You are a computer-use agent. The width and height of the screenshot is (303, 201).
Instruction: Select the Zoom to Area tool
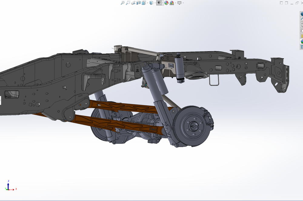128,3
